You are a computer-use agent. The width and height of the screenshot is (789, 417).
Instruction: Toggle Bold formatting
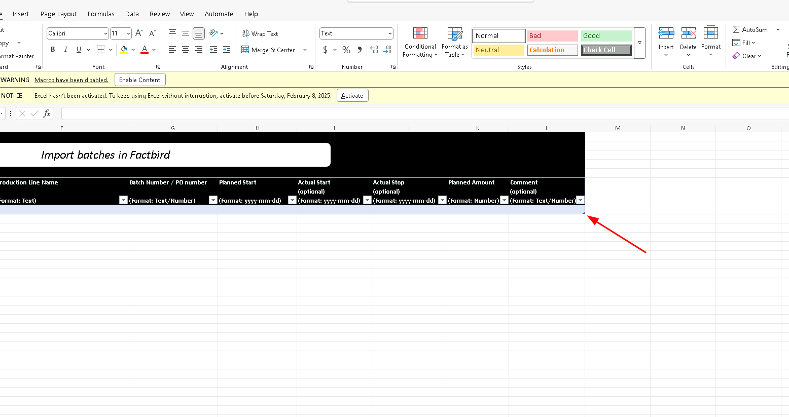point(53,50)
